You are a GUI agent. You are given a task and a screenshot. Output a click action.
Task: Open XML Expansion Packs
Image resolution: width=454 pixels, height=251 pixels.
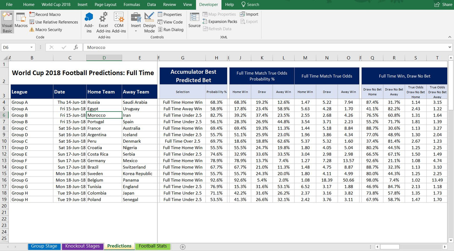[x=220, y=22]
